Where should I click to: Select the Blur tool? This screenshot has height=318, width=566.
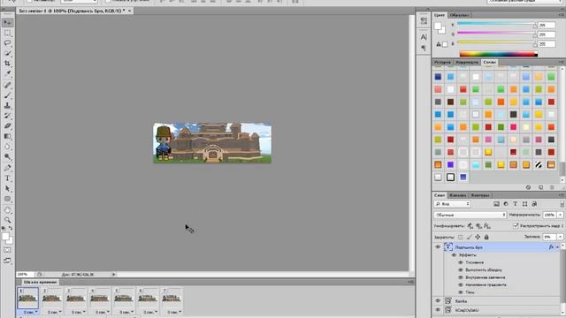7,147
